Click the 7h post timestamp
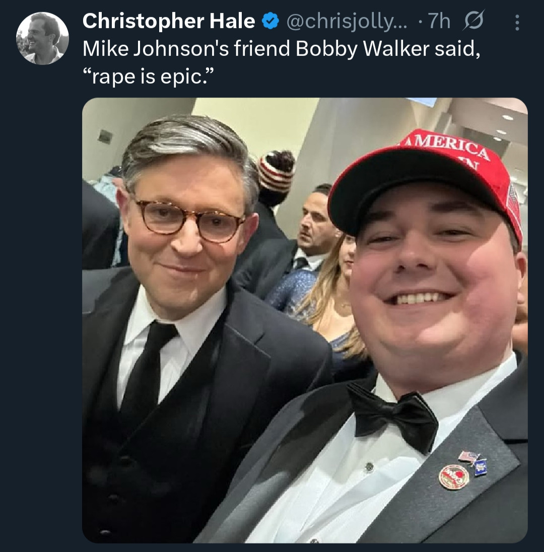This screenshot has width=544, height=552. pyautogui.click(x=440, y=21)
